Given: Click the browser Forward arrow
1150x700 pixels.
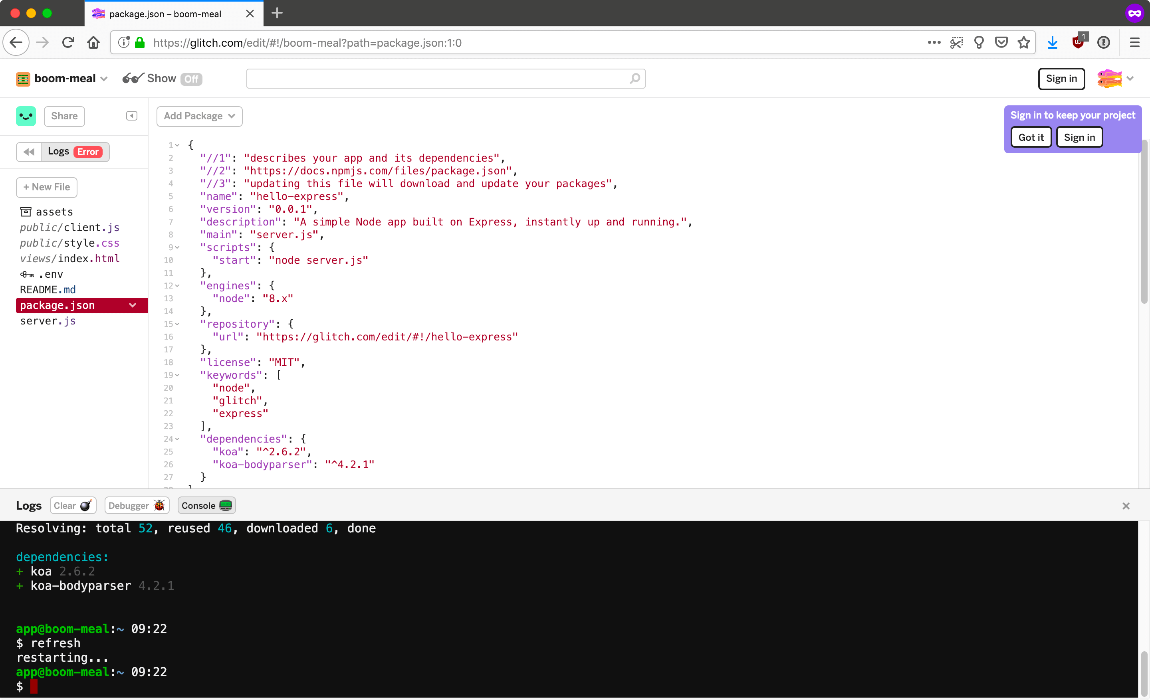Looking at the screenshot, I should click(x=42, y=42).
